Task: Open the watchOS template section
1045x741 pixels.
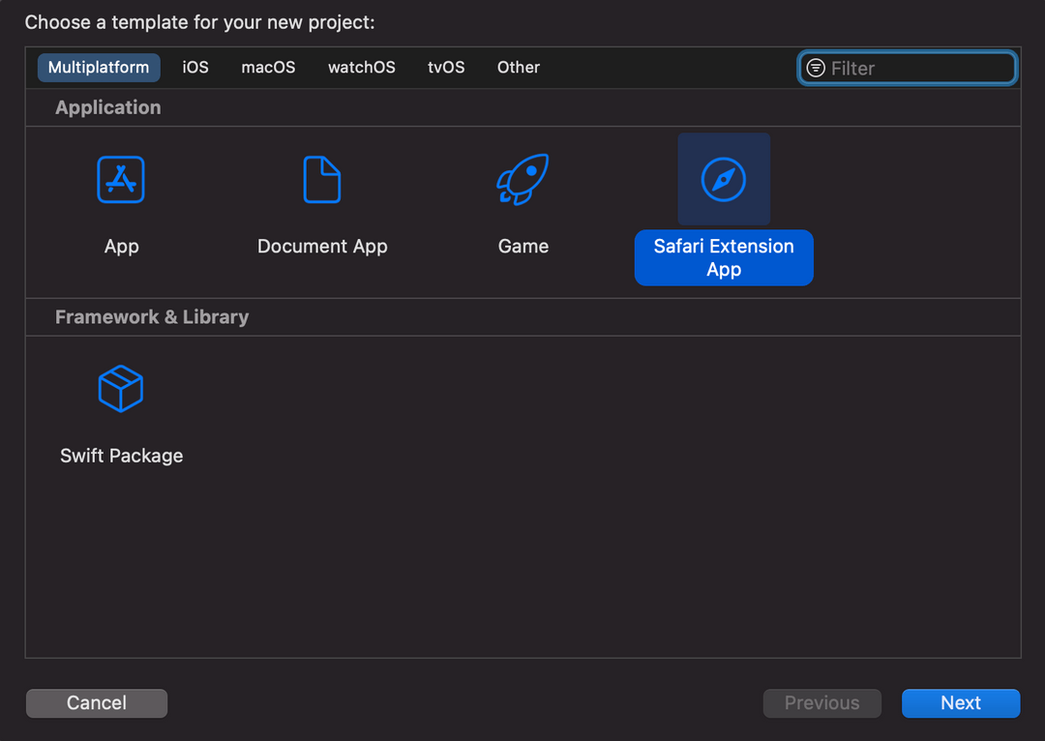Action: click(361, 68)
